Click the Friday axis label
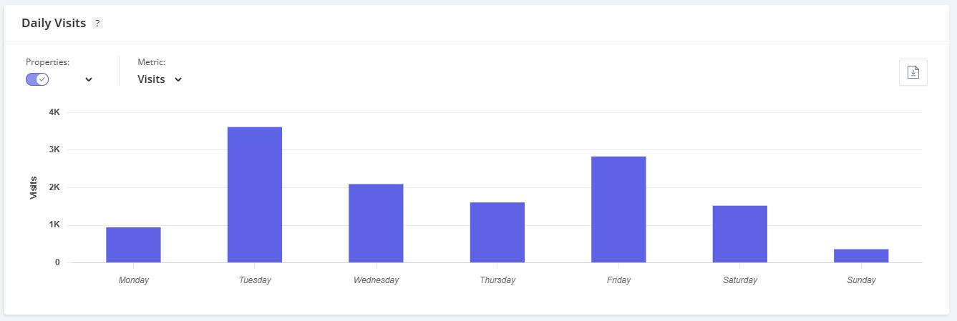This screenshot has height=321, width=957. click(x=619, y=280)
